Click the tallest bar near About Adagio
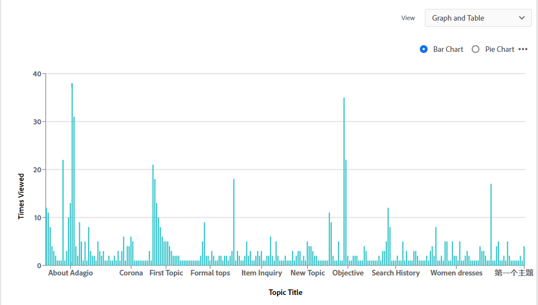This screenshot has height=305, width=538. tap(72, 174)
